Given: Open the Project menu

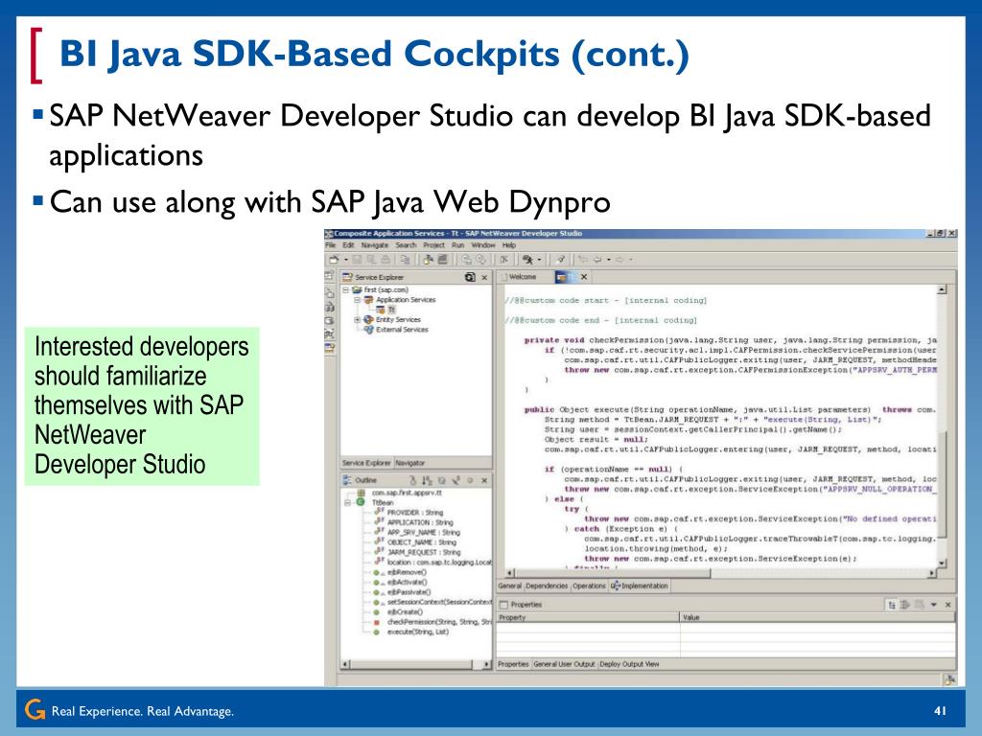Looking at the screenshot, I should pyautogui.click(x=433, y=245).
